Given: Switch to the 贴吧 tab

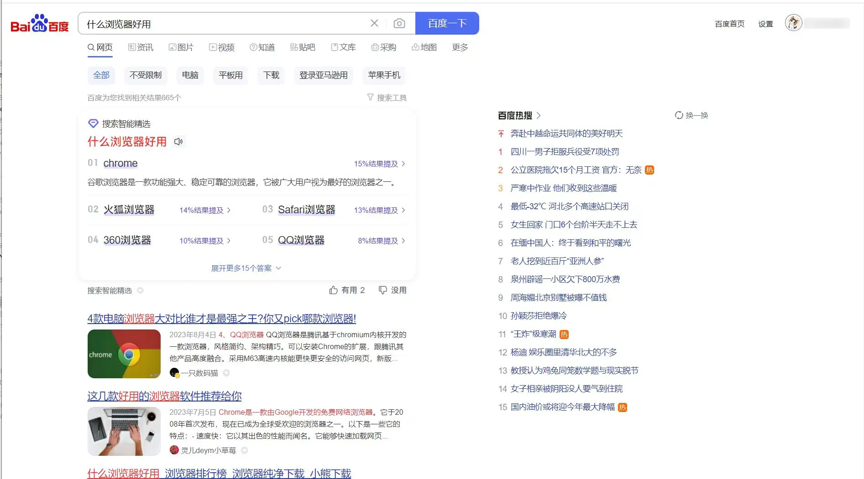Looking at the screenshot, I should click(303, 47).
